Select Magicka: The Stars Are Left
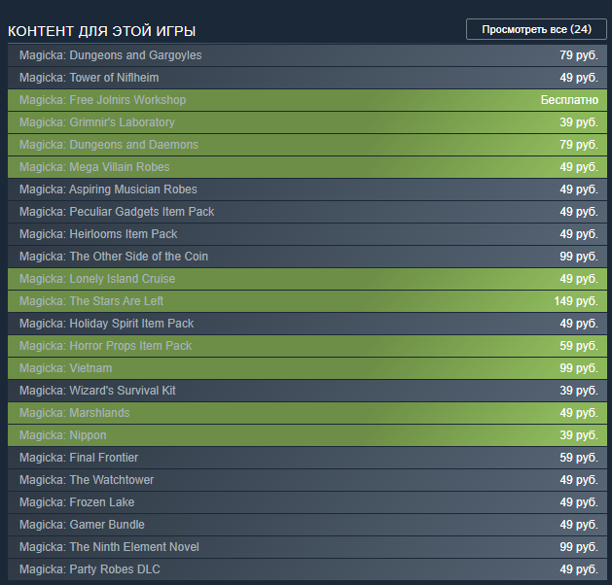Image resolution: width=612 pixels, height=585 pixels. point(307,301)
